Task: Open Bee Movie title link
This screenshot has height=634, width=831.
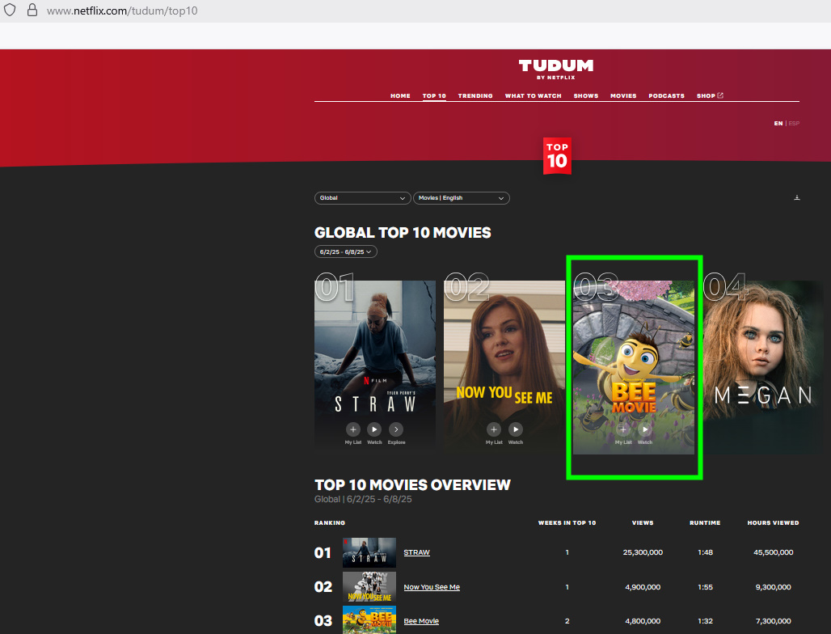Action: click(421, 621)
